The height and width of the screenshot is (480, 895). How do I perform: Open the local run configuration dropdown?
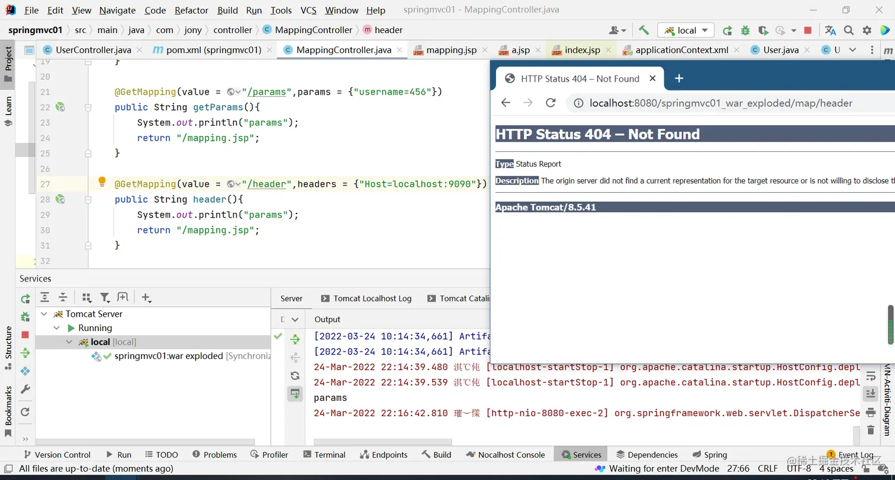tap(686, 30)
